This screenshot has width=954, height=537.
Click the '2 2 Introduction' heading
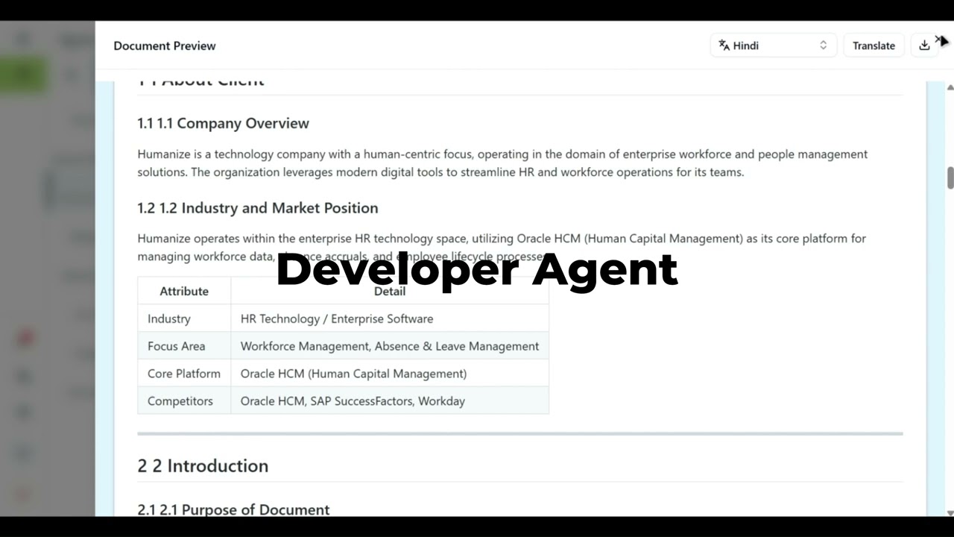click(x=203, y=465)
